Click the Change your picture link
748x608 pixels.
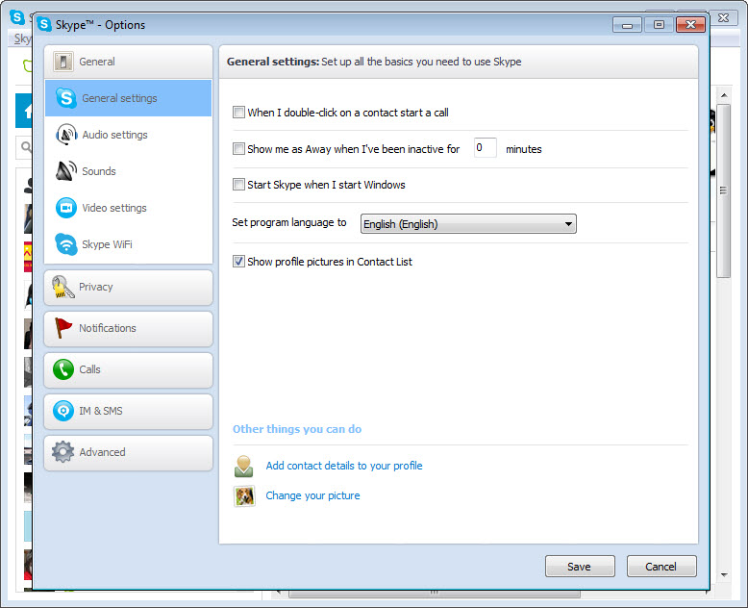[312, 495]
